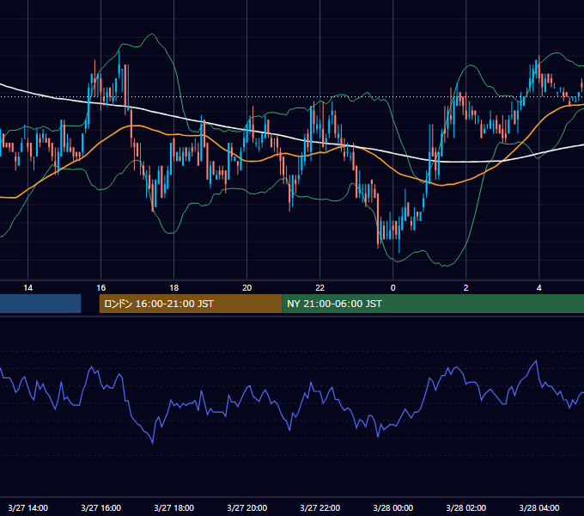The width and height of the screenshot is (584, 516).
Task: Click the 3/27 18:00 time label
Action: 174,507
